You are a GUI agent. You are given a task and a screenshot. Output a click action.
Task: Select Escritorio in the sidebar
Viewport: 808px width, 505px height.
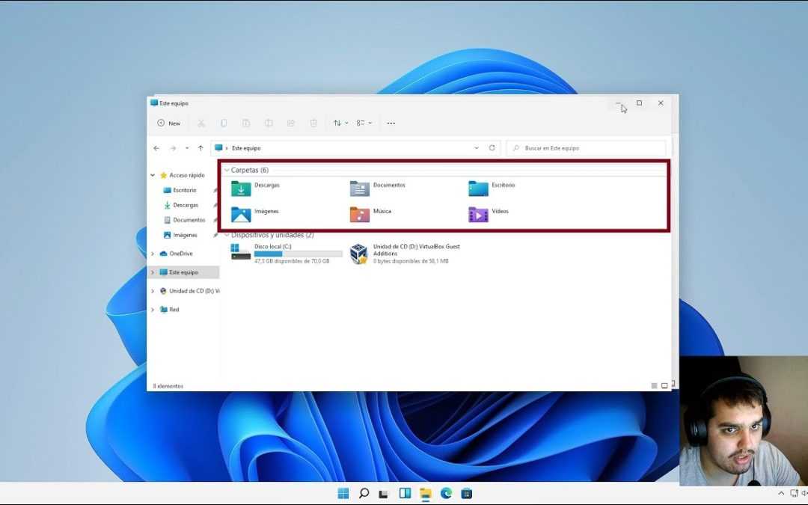click(185, 190)
